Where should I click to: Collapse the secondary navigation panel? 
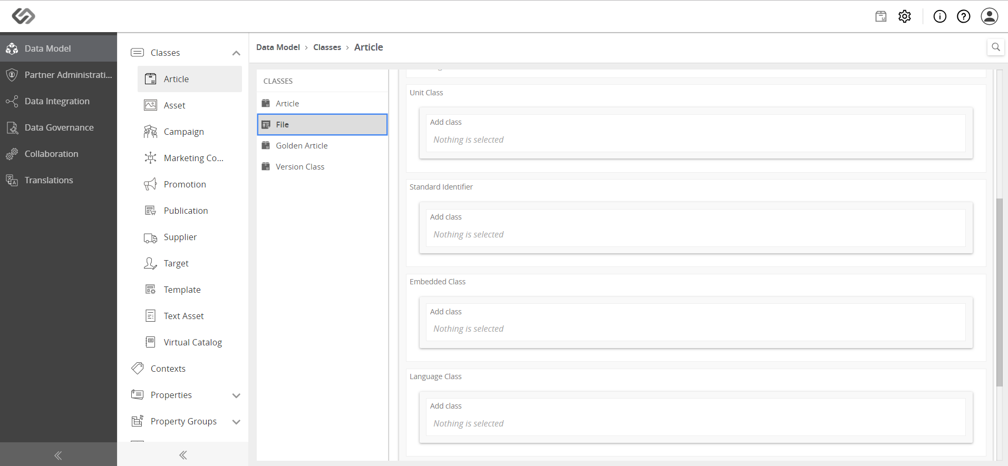point(183,455)
